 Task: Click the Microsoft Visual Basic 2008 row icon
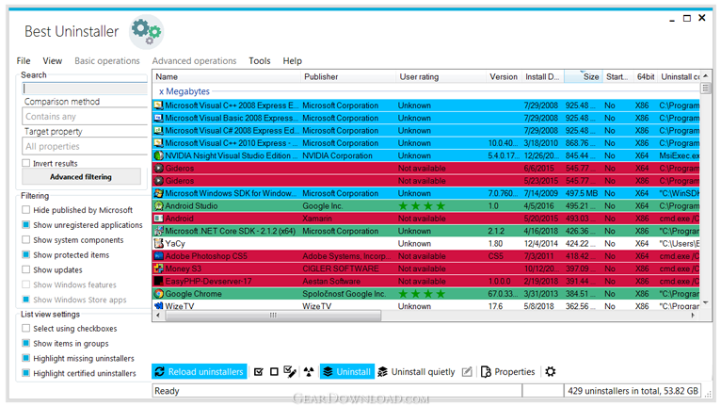pos(159,118)
